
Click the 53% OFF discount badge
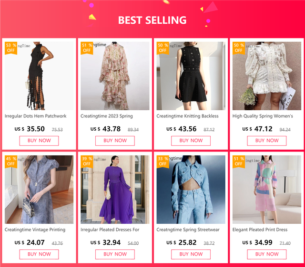coord(11,48)
